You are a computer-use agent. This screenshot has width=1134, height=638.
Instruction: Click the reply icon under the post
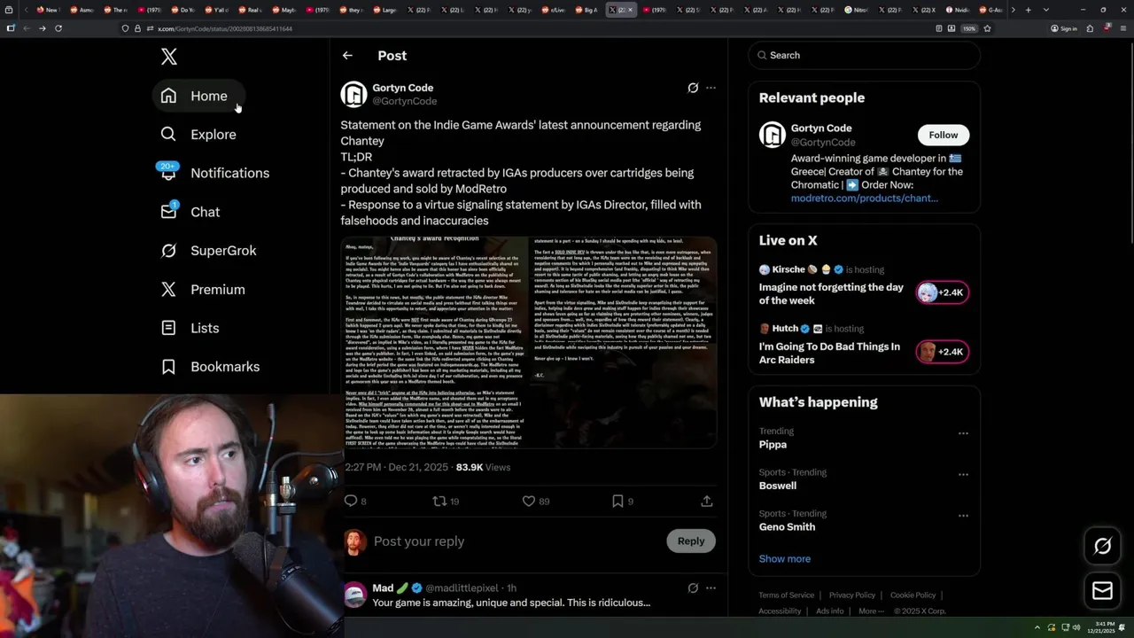pyautogui.click(x=351, y=501)
